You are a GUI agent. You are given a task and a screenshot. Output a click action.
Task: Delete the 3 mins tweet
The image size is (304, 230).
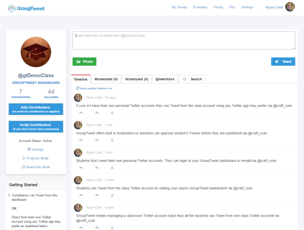pos(112,195)
